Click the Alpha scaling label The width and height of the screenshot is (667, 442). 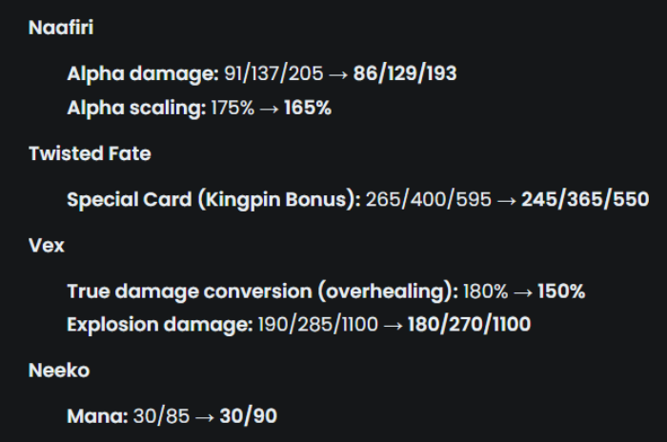(136, 108)
